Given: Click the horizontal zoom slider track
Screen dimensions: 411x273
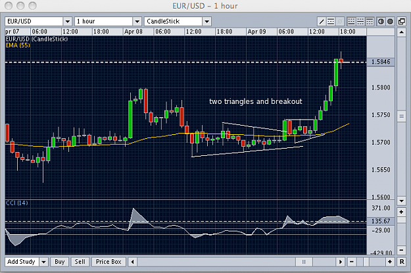Looking at the screenshot, I should pos(371,262).
